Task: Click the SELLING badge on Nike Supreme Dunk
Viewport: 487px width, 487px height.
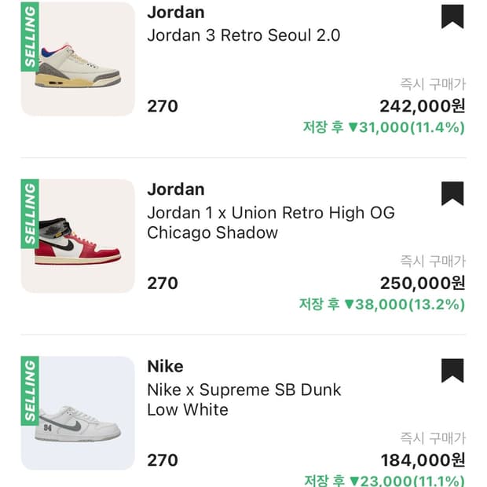Action: (30, 390)
